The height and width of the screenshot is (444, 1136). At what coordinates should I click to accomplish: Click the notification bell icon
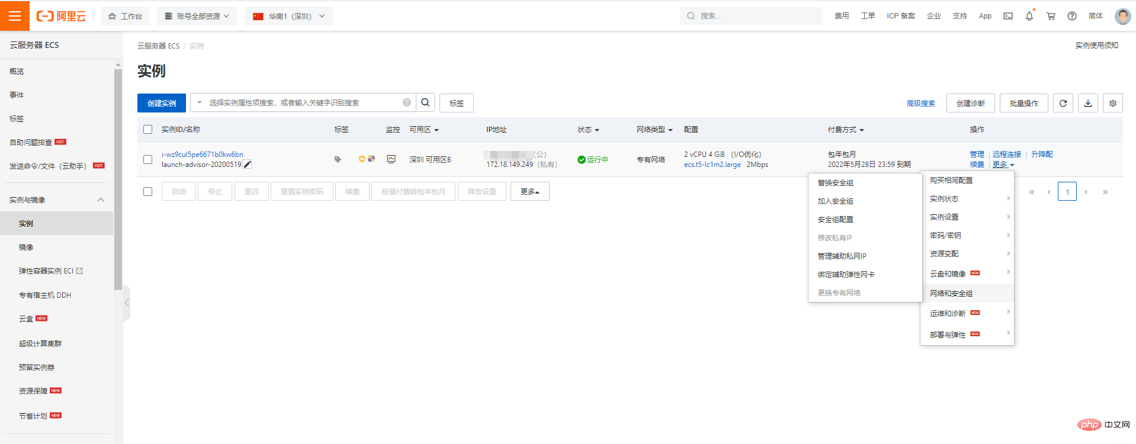[1029, 16]
